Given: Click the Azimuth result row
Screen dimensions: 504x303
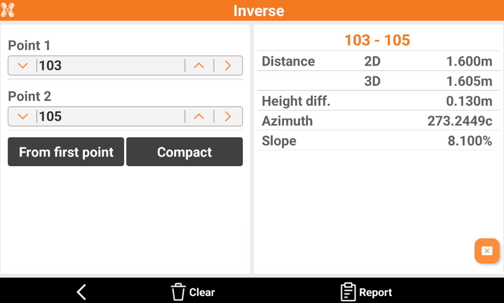Looking at the screenshot, I should 378,121.
